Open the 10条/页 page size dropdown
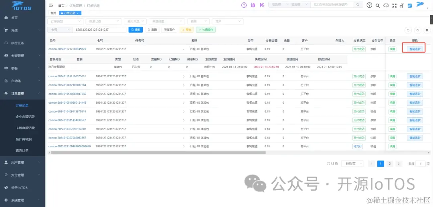Image resolution: width=433 pixels, height=207 pixels. click(353, 164)
